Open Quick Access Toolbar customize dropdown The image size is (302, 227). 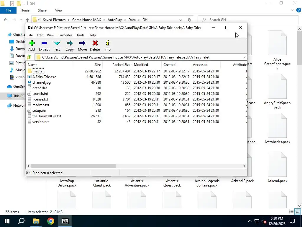(24, 4)
